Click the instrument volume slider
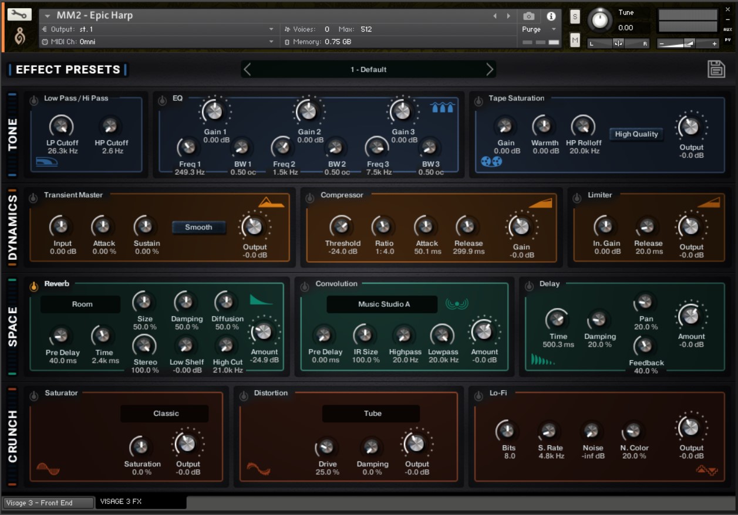738x515 pixels. pyautogui.click(x=688, y=43)
